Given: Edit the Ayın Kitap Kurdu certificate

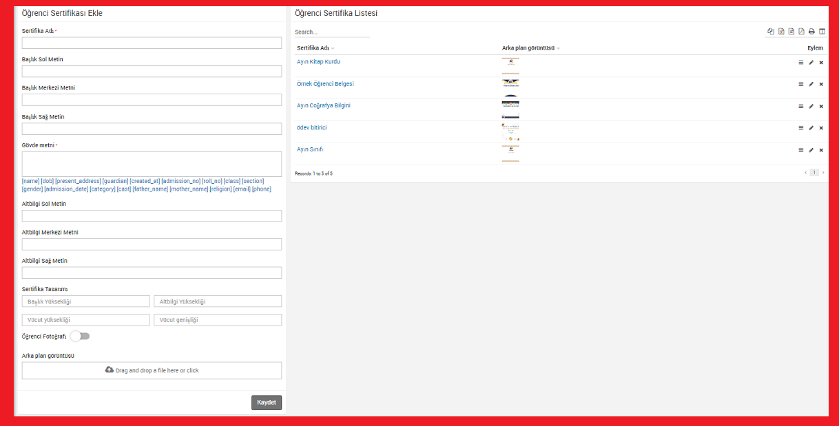Looking at the screenshot, I should click(811, 62).
